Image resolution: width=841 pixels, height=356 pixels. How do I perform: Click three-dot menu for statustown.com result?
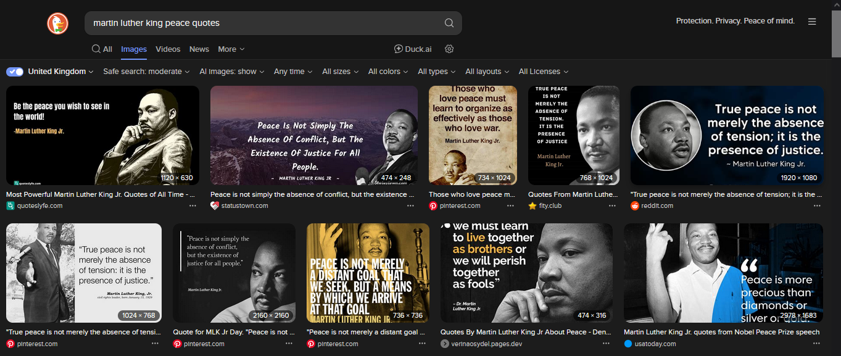click(x=411, y=206)
